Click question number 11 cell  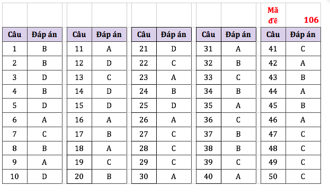79,49
